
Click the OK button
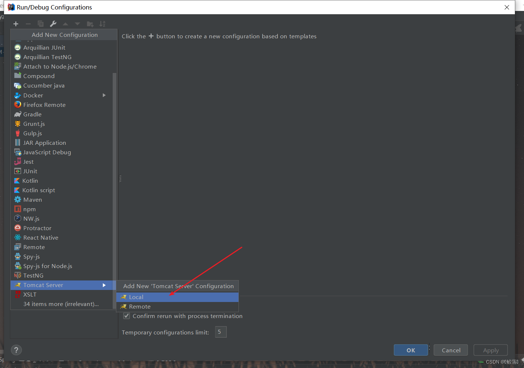(x=411, y=350)
